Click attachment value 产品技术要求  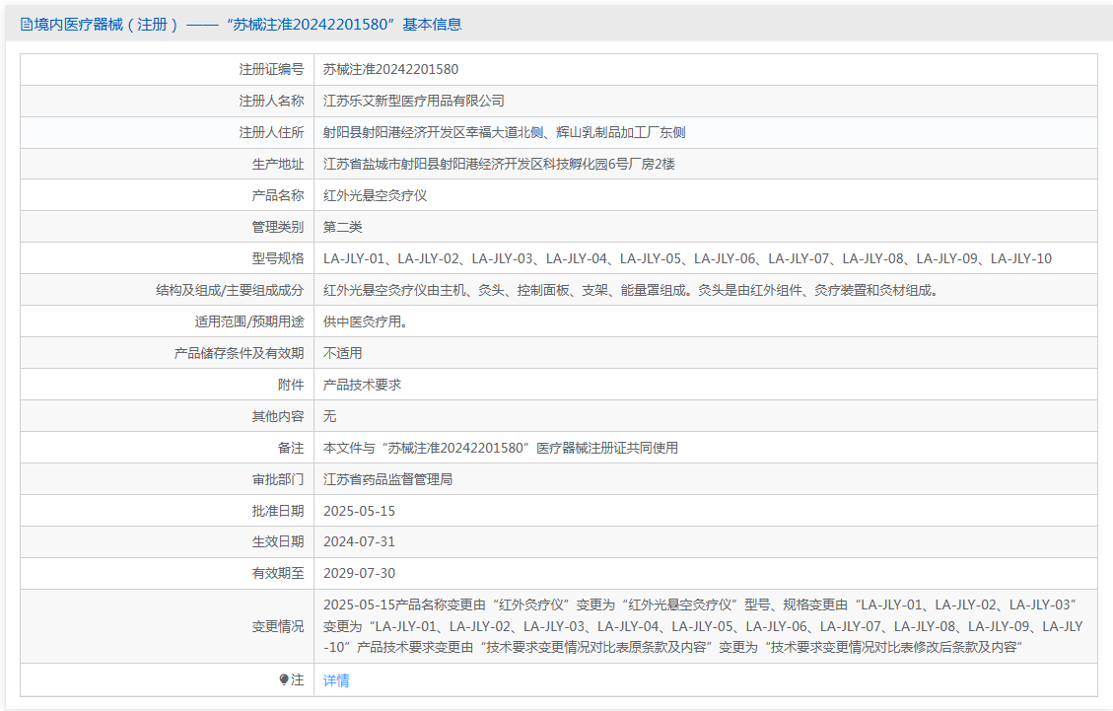pyautogui.click(x=362, y=385)
